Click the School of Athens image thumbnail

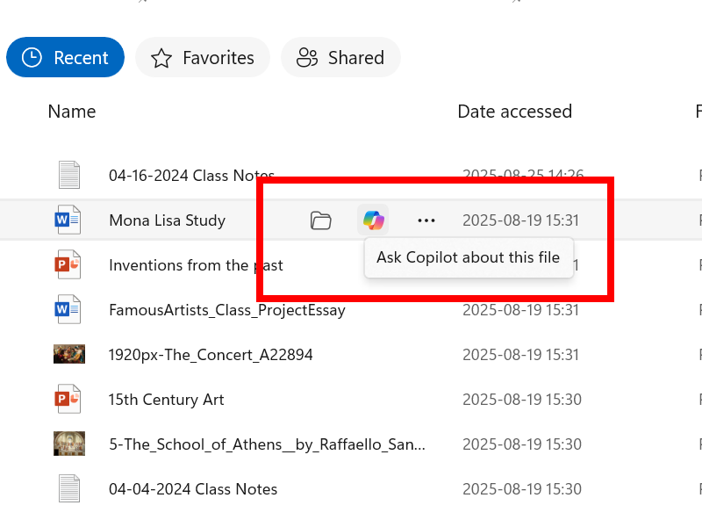[x=69, y=444]
